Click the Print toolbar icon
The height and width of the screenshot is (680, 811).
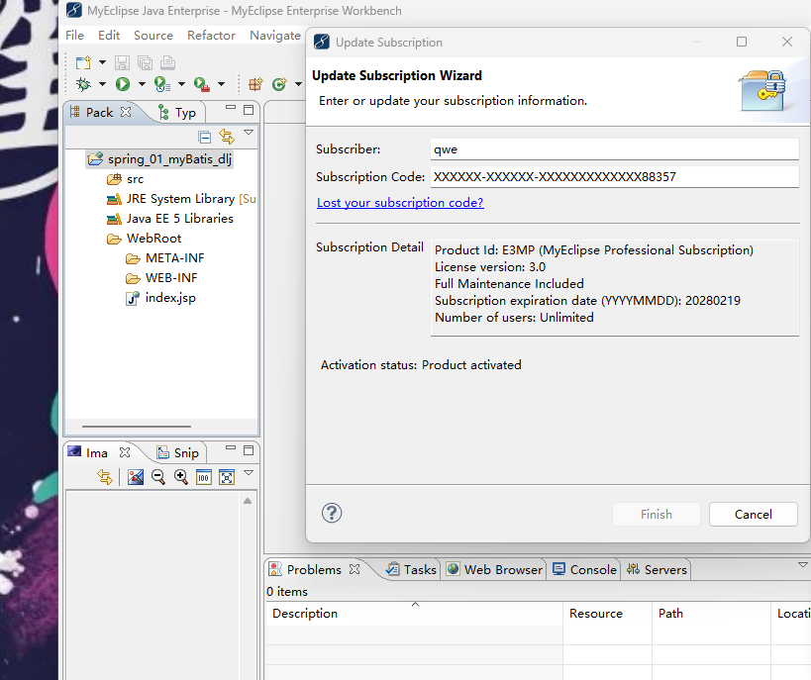click(x=167, y=63)
